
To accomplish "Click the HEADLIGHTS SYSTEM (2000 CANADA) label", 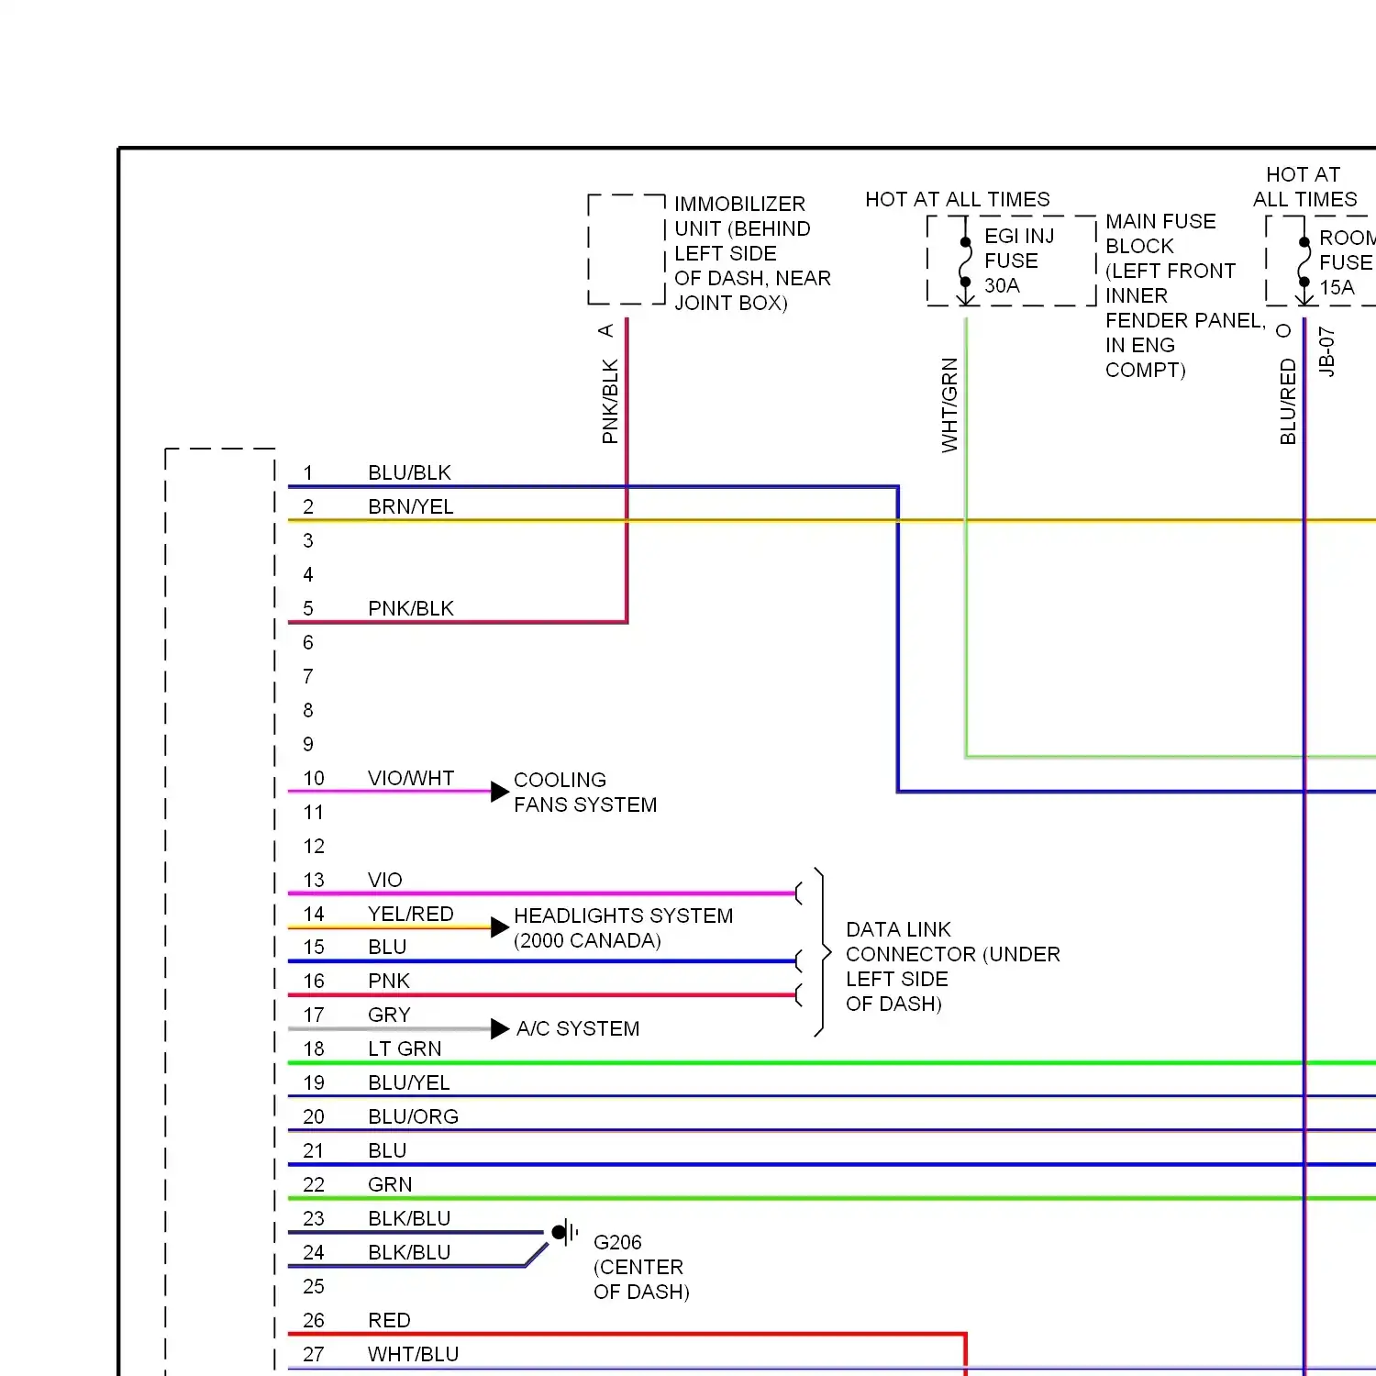I will click(x=623, y=927).
